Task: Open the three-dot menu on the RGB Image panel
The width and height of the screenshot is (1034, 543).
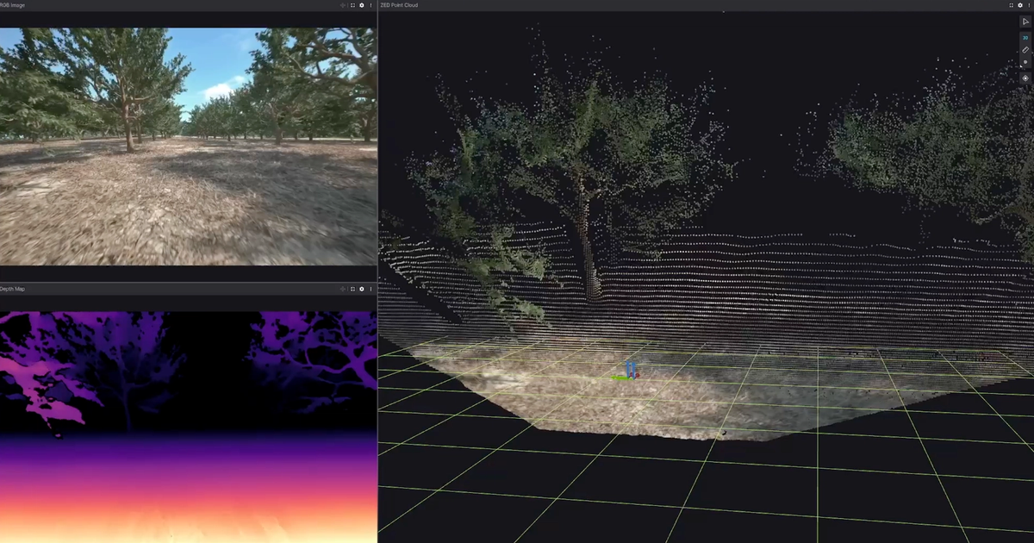Action: [x=371, y=5]
